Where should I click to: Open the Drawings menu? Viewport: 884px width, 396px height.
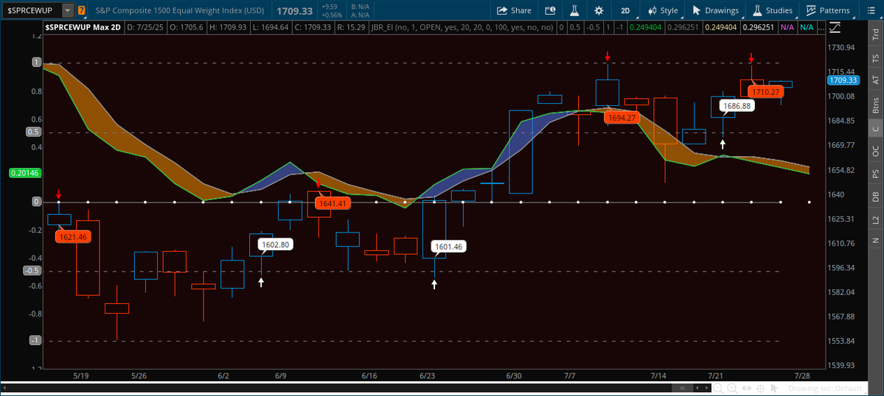tap(715, 10)
